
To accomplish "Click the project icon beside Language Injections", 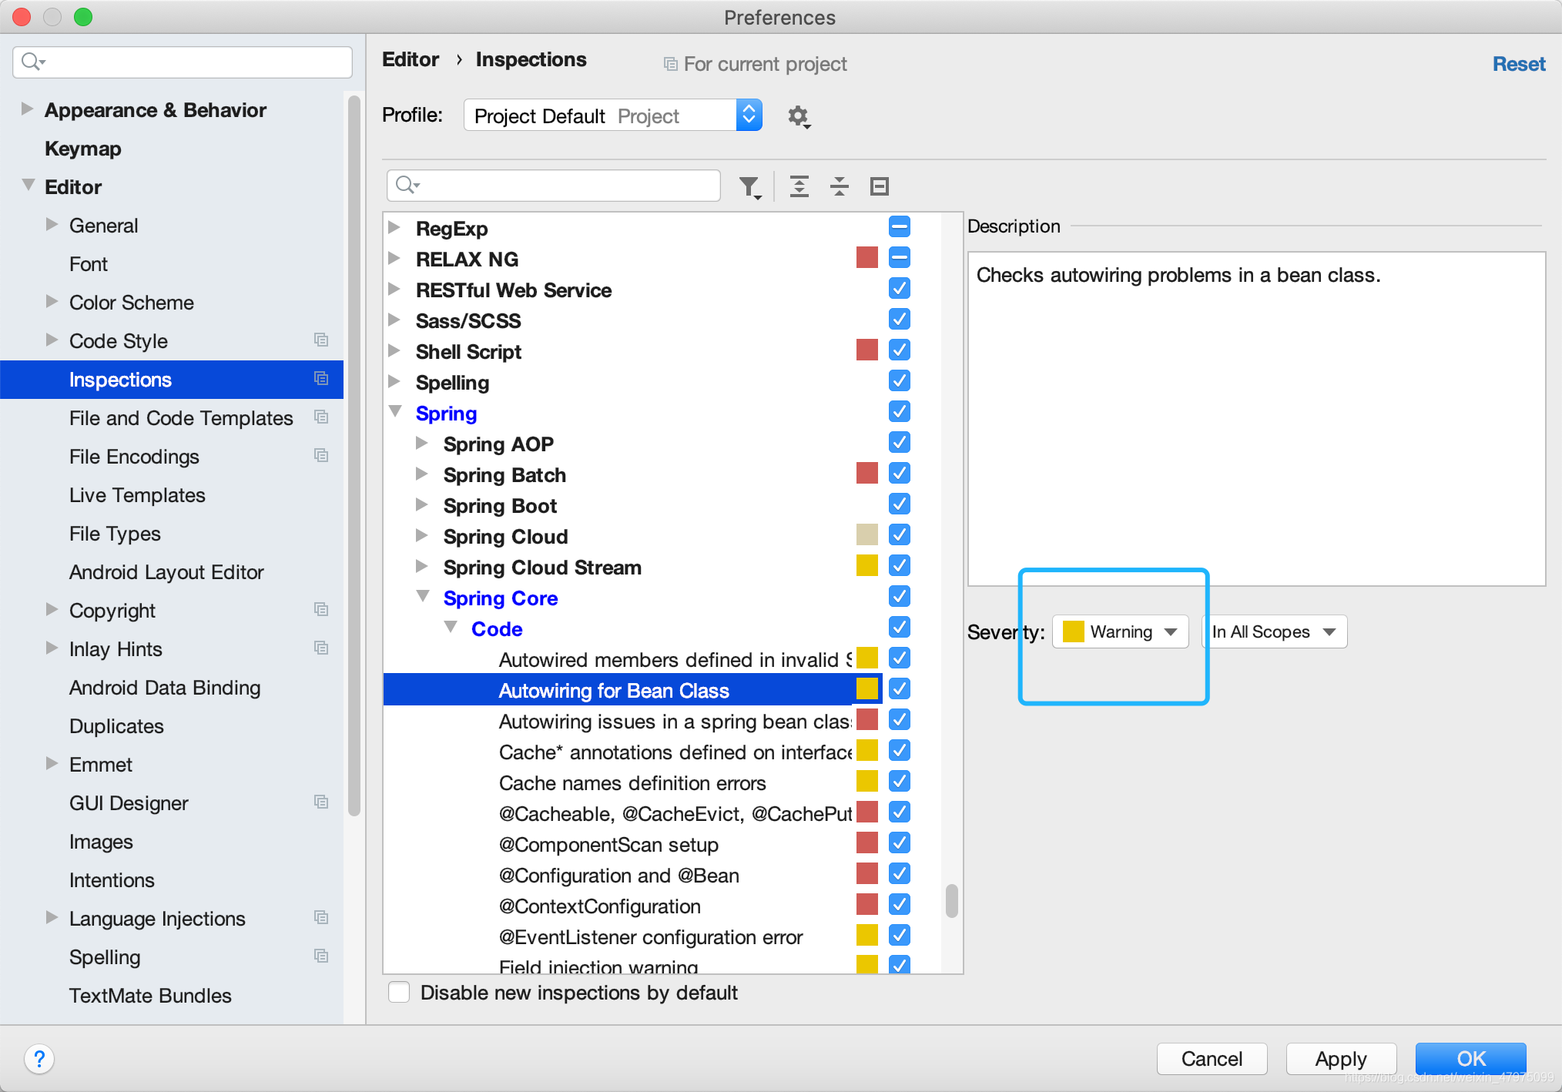I will pos(321,917).
